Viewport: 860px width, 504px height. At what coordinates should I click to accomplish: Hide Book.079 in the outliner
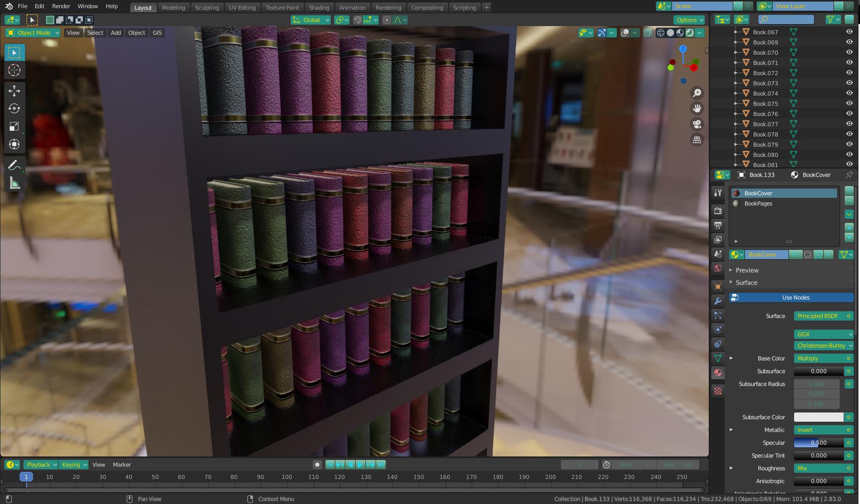click(849, 144)
